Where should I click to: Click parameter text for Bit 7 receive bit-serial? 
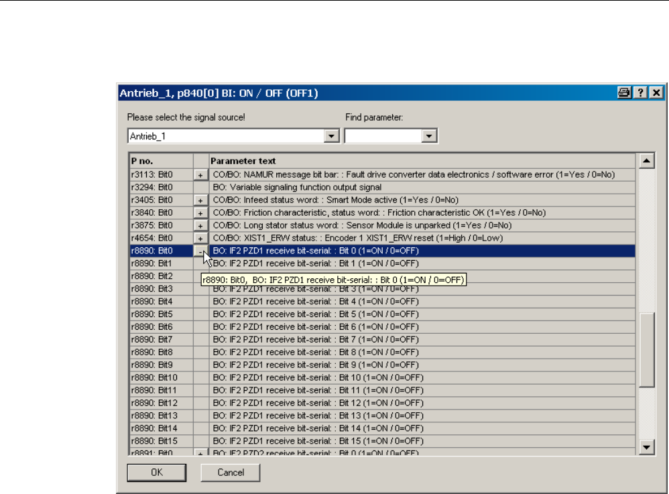pyautogui.click(x=316, y=340)
